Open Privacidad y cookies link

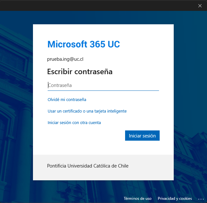coord(175,199)
